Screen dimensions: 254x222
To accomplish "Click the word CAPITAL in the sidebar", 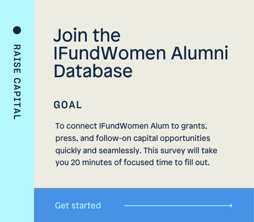I will [x=17, y=99].
